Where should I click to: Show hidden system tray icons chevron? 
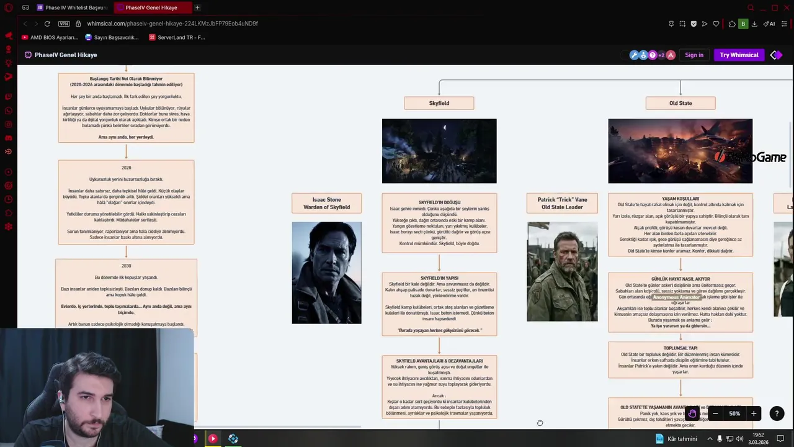pos(710,439)
